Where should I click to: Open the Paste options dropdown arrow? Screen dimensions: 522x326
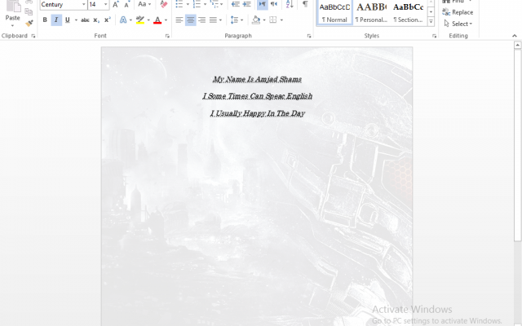click(x=13, y=26)
